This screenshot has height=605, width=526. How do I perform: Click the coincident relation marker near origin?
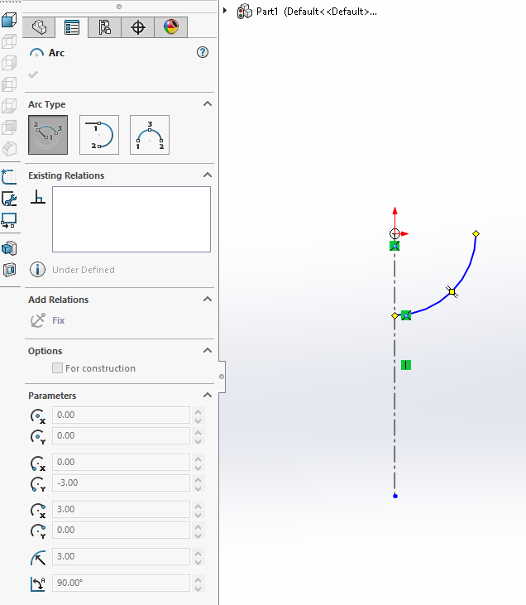coord(394,246)
